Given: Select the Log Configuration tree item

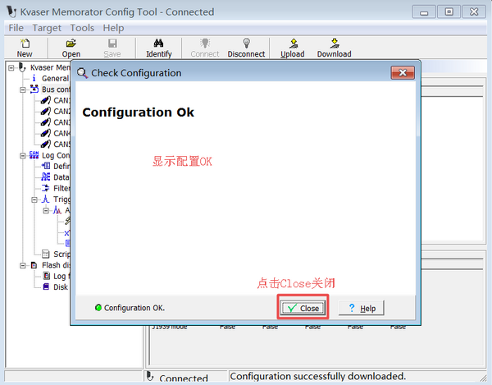Looking at the screenshot, I should 56,155.
